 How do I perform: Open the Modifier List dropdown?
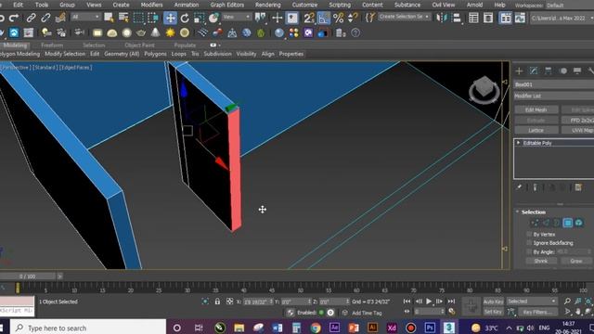click(554, 96)
